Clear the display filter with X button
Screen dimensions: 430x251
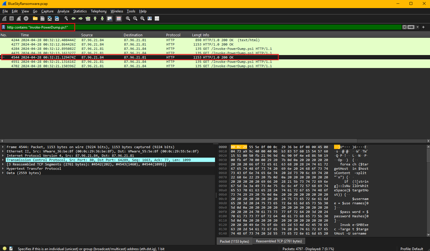click(405, 27)
